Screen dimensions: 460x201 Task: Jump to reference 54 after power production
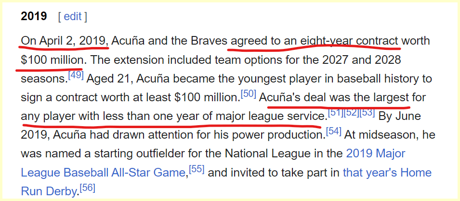334,131
